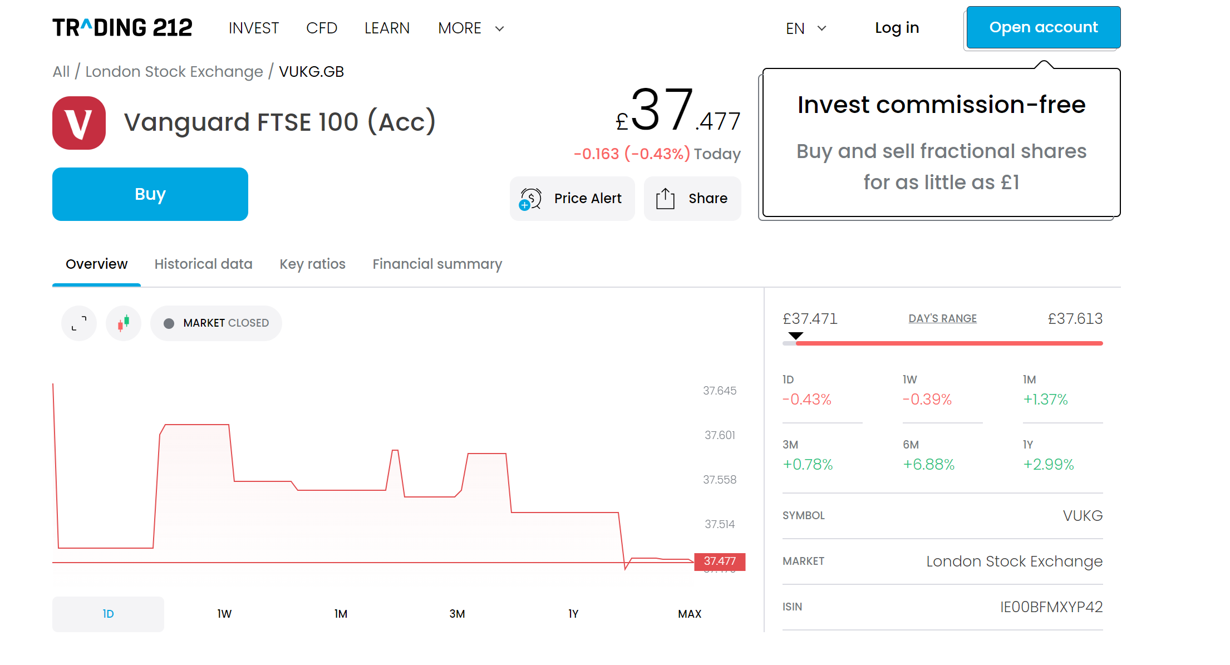The width and height of the screenshot is (1230, 665).
Task: Go to London Stock Exchange breadcrumb
Action: coord(174,72)
